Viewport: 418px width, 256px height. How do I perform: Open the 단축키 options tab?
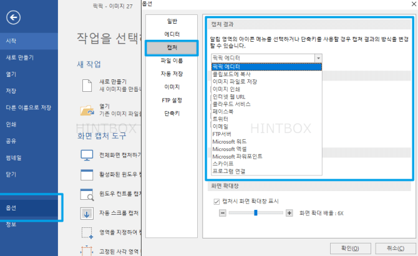coord(172,114)
